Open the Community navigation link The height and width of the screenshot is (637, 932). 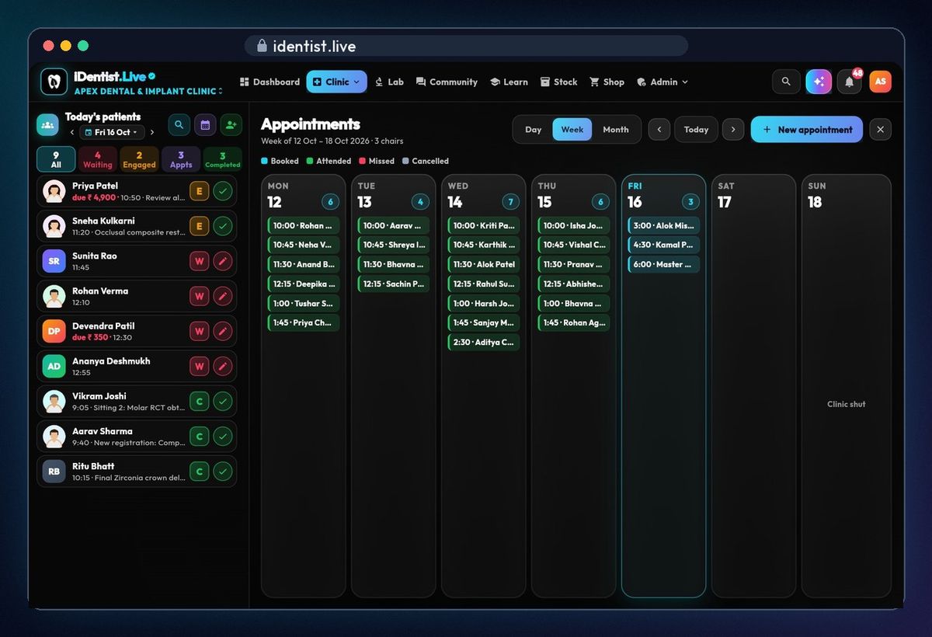pyautogui.click(x=447, y=82)
